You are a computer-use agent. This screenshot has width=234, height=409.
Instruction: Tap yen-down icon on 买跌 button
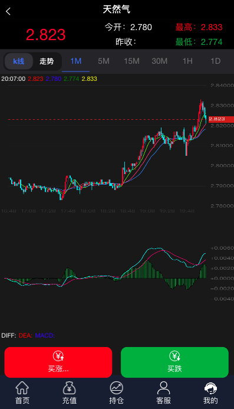coord(174,356)
